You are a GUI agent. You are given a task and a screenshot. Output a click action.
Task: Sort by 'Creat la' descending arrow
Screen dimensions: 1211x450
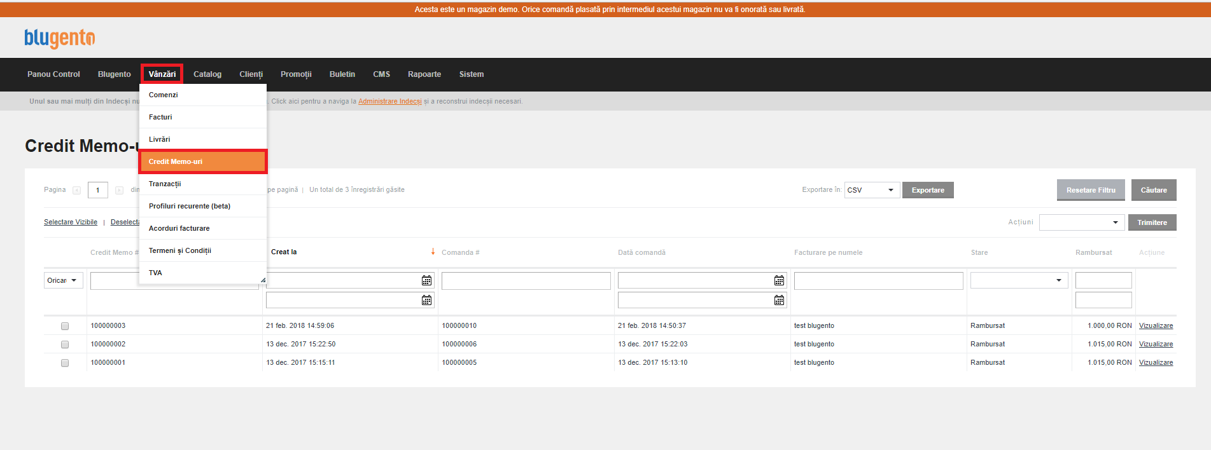coord(433,252)
